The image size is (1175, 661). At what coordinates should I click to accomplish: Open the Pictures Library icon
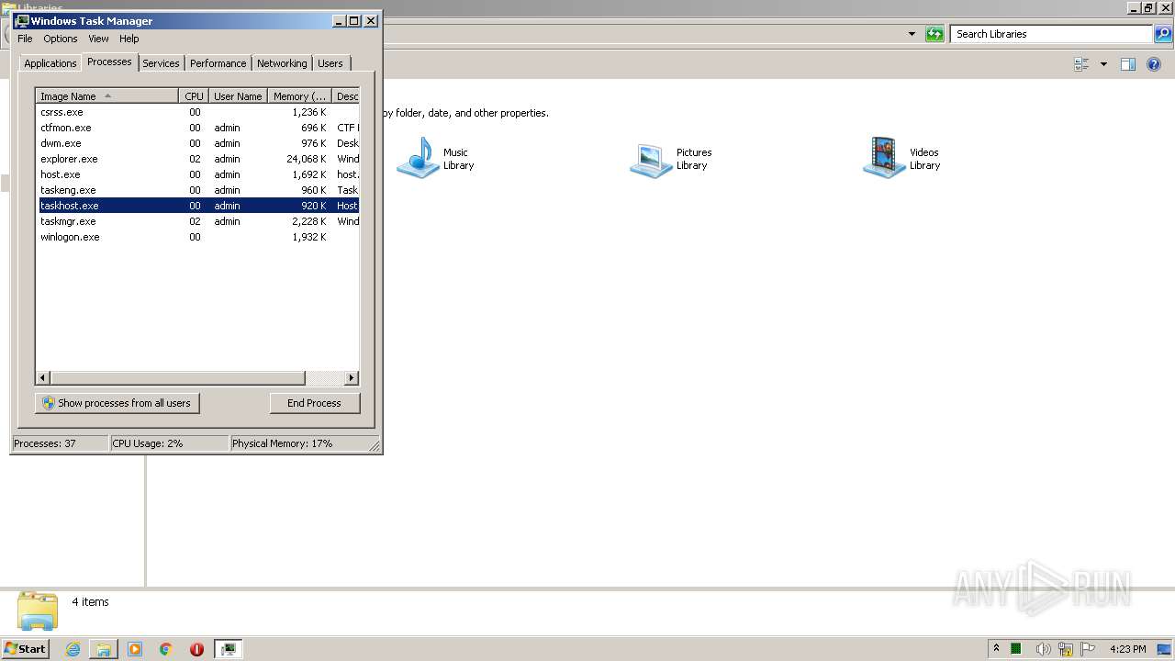[x=652, y=158]
